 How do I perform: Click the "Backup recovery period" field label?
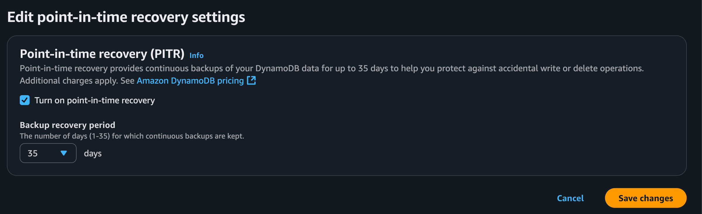tap(68, 125)
